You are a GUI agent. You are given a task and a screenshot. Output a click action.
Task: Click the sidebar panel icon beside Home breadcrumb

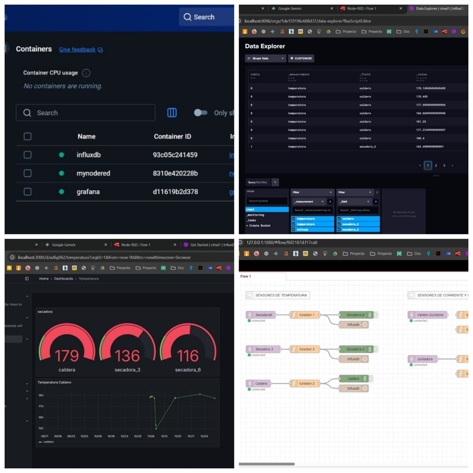[x=27, y=279]
